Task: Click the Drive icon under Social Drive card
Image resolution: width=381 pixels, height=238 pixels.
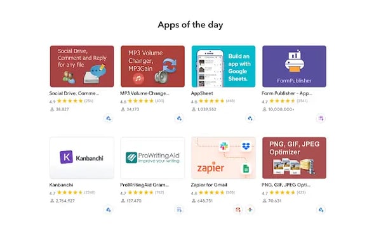Action: click(x=109, y=118)
